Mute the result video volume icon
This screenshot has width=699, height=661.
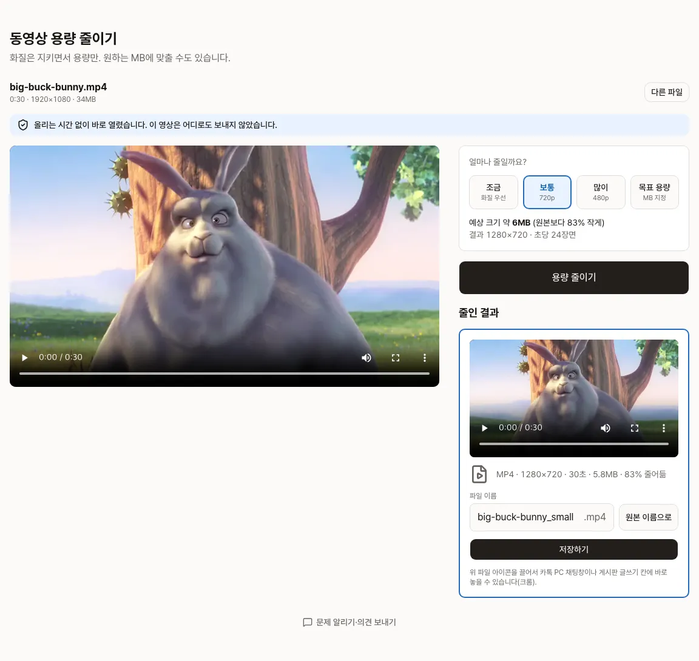pyautogui.click(x=606, y=428)
